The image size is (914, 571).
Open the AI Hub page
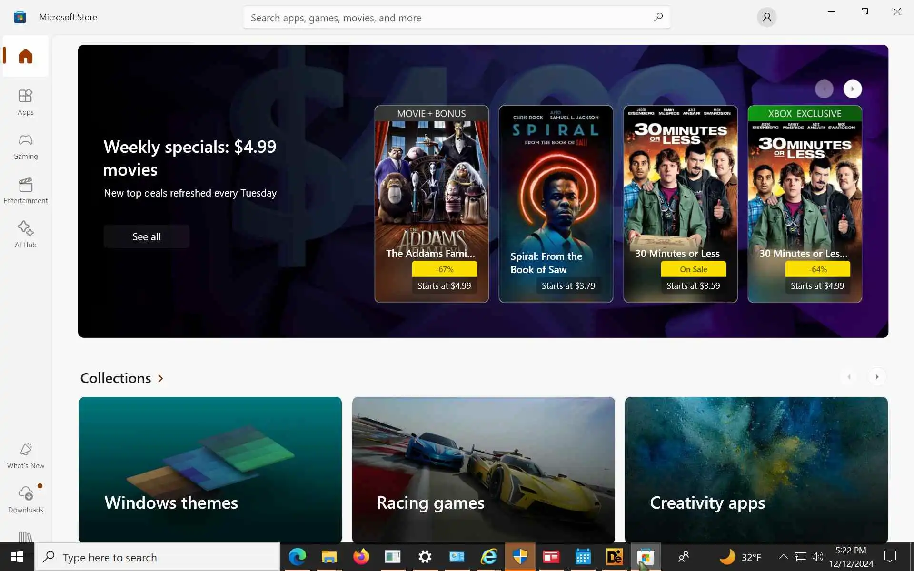coord(25,235)
